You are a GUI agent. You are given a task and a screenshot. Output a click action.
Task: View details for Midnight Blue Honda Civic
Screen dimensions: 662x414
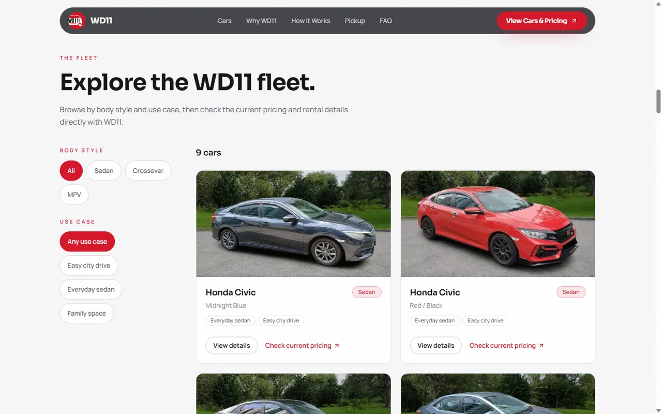[x=232, y=346]
